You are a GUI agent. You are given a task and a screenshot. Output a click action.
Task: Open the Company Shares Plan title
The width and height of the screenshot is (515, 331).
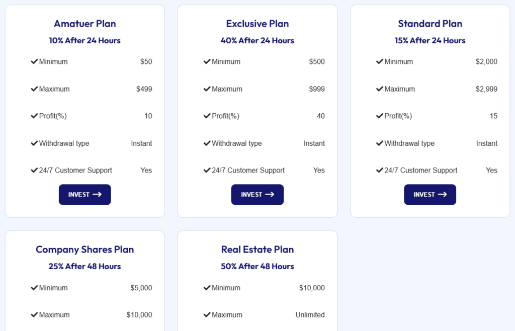pyautogui.click(x=85, y=250)
